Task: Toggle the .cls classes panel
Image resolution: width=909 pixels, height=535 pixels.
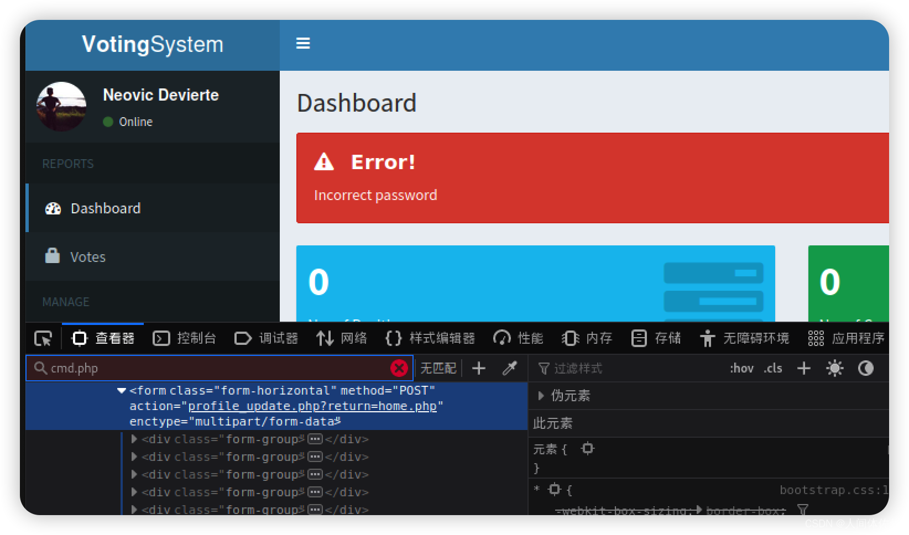Action: (x=773, y=368)
